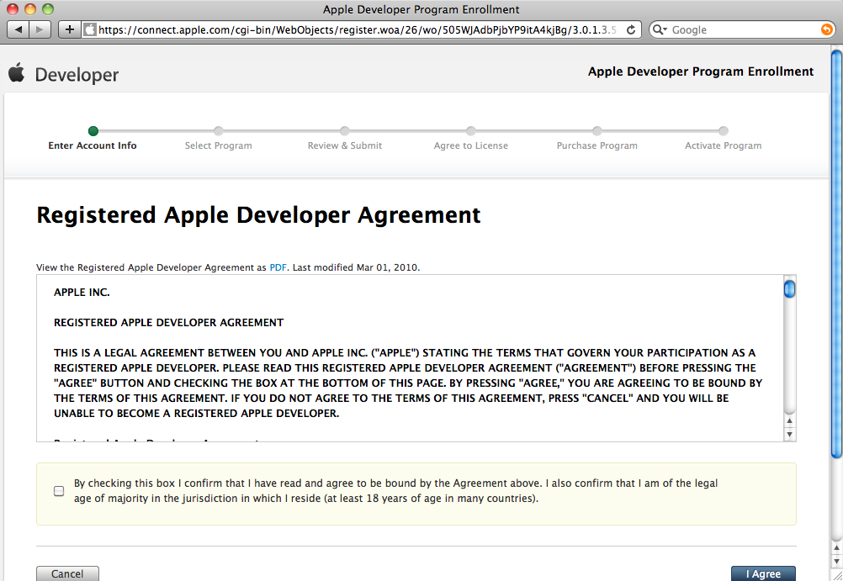This screenshot has width=843, height=581.
Task: Click the Apple logo next to Developer
Action: click(17, 72)
